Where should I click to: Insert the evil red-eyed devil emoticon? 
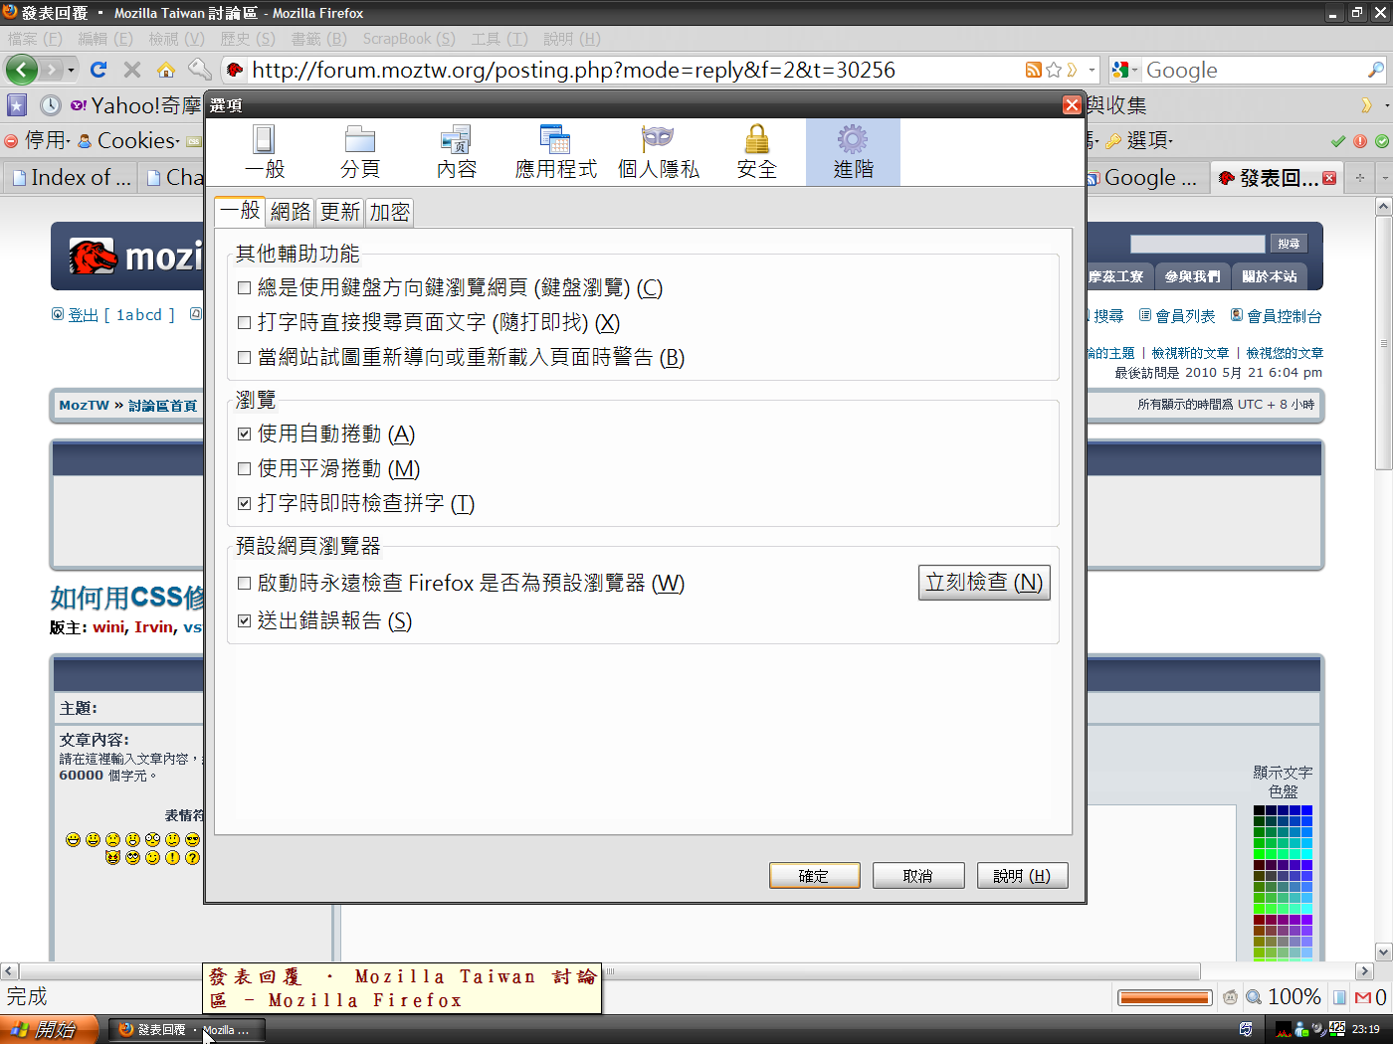point(112,858)
